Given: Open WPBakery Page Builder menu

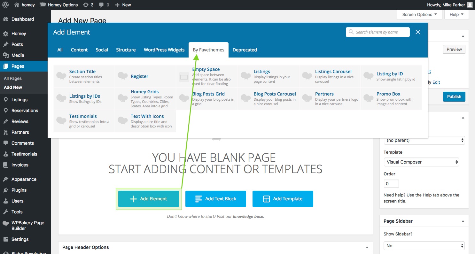Looking at the screenshot, I should pos(26,226).
